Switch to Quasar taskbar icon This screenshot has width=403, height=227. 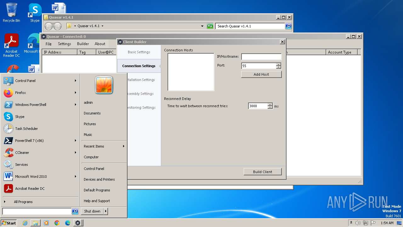(x=78, y=223)
